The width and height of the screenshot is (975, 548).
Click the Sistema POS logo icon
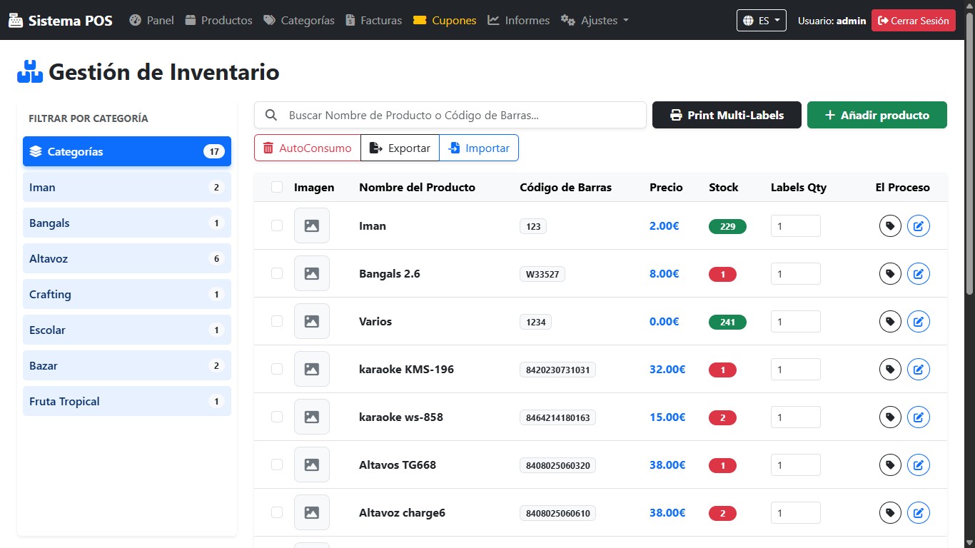[16, 21]
